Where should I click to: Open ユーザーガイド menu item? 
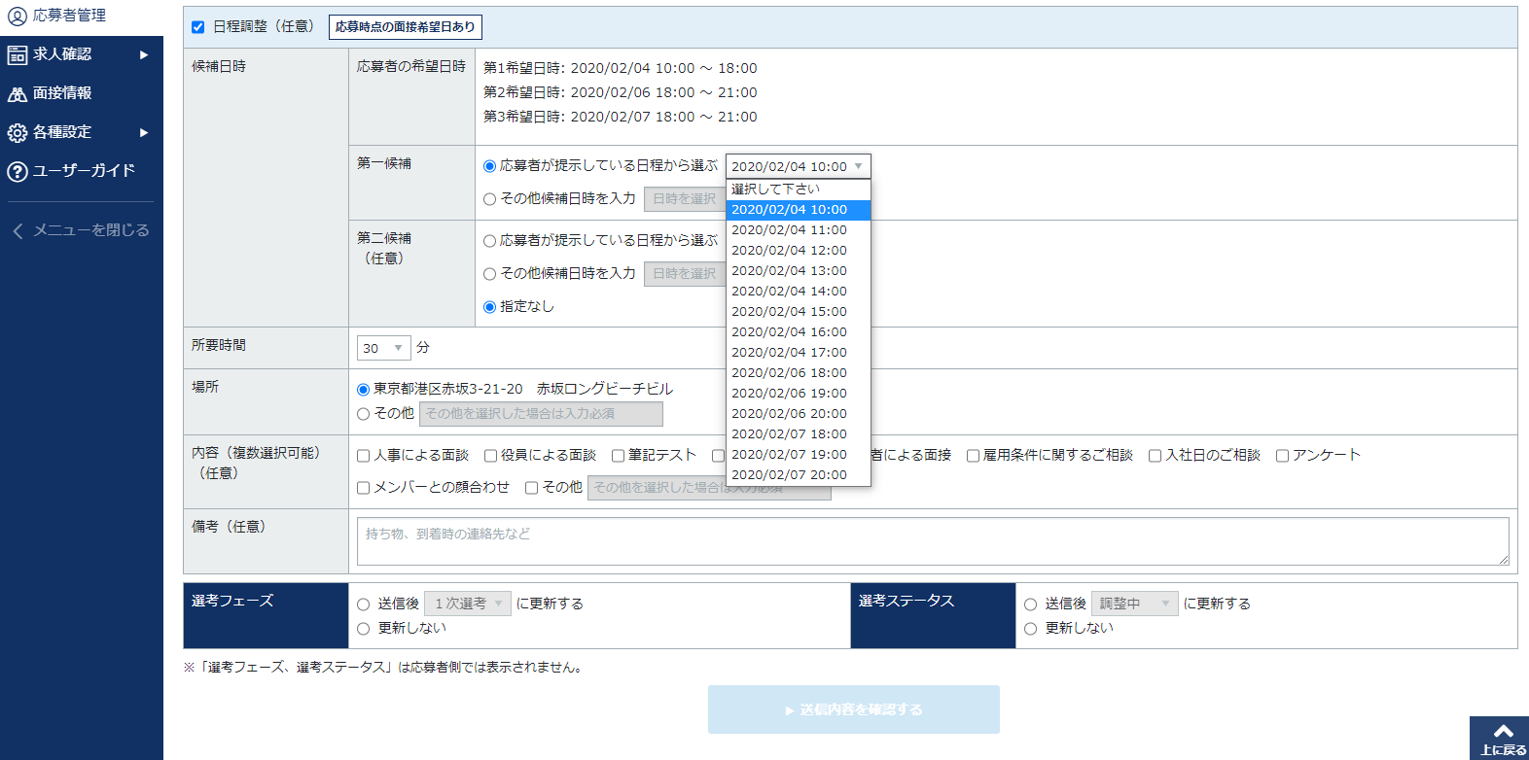pyautogui.click(x=82, y=171)
